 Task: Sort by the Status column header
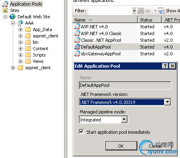(x=150, y=20)
